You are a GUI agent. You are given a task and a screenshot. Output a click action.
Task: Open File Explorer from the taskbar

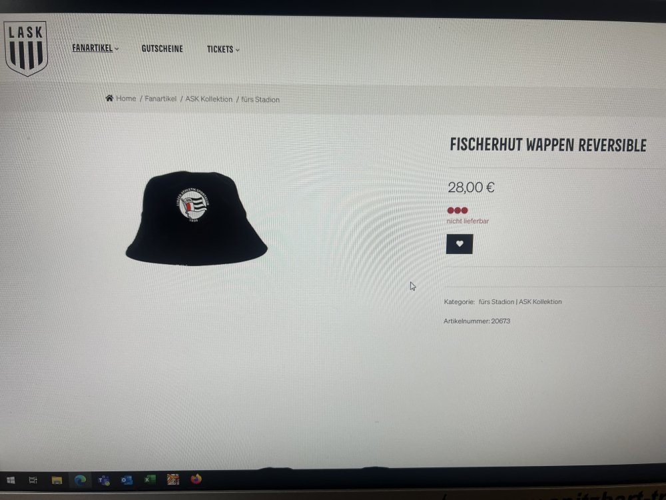point(57,481)
